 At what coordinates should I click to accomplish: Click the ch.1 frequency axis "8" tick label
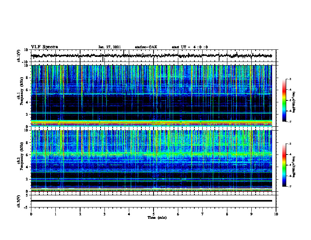(27, 78)
